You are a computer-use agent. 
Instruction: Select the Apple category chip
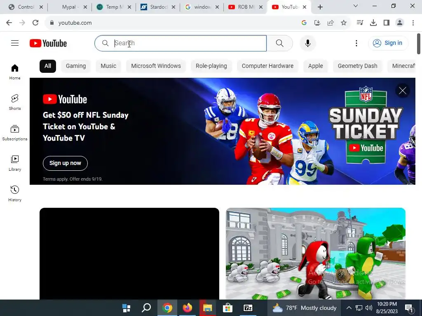pyautogui.click(x=315, y=66)
